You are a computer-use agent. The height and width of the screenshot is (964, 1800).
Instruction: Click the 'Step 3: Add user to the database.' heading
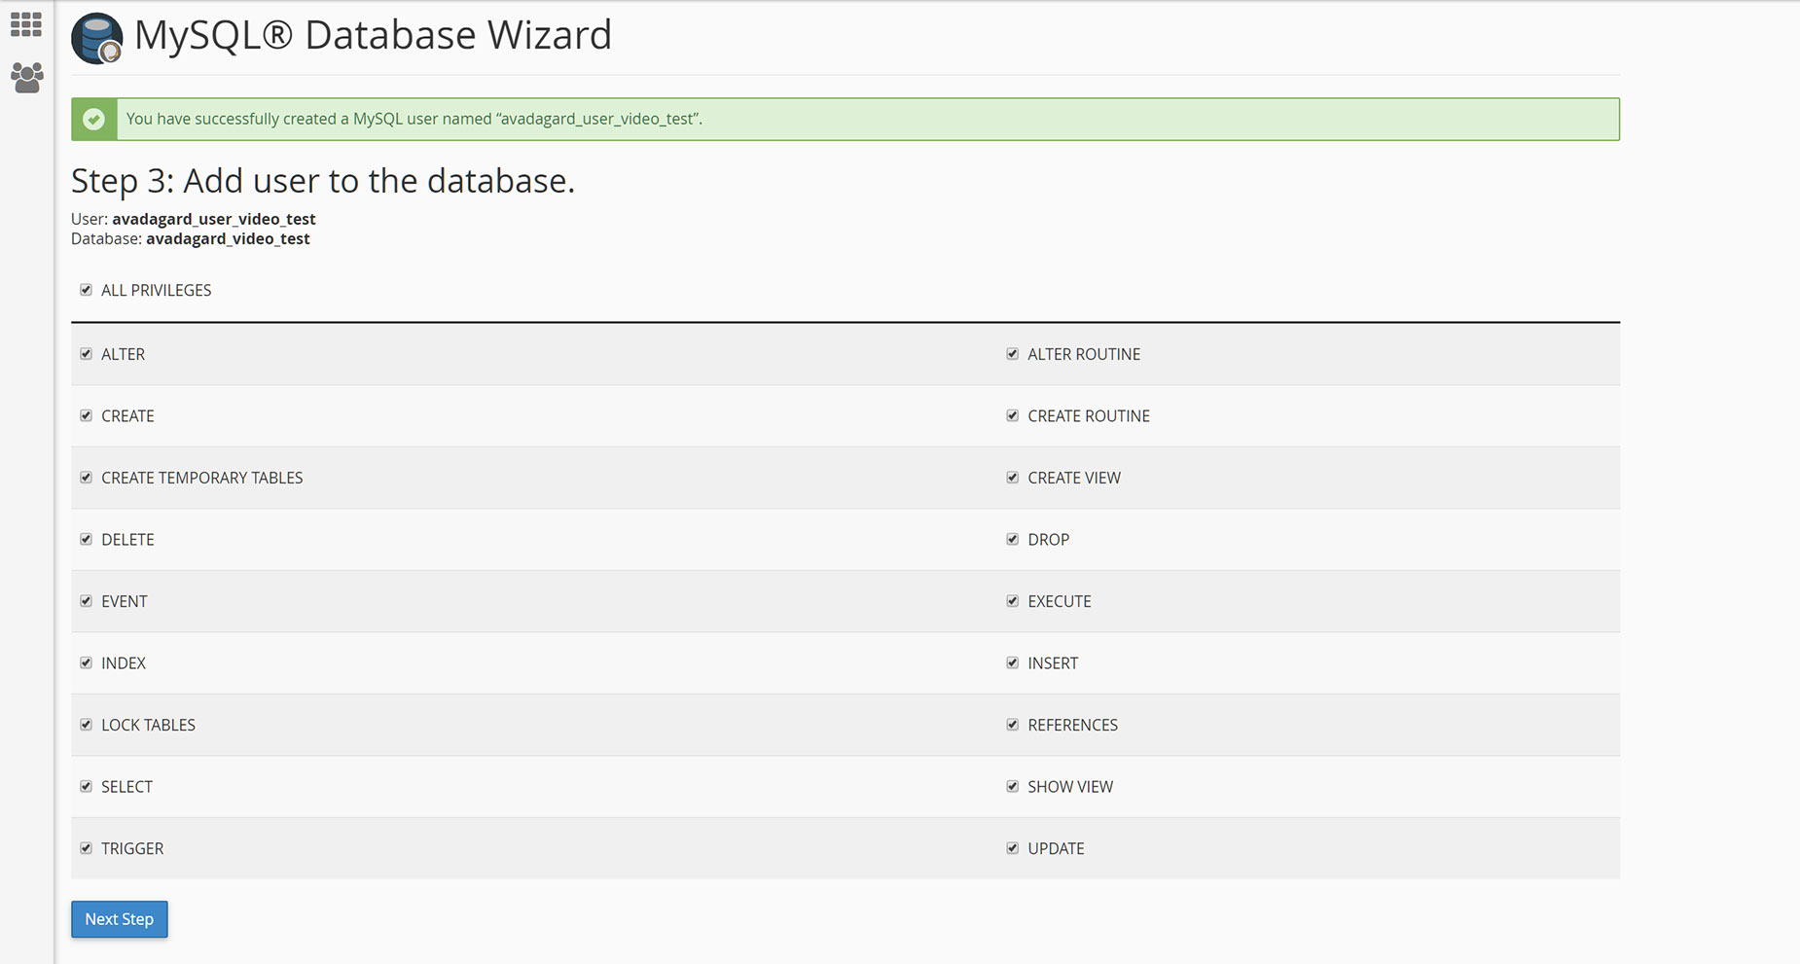323,181
